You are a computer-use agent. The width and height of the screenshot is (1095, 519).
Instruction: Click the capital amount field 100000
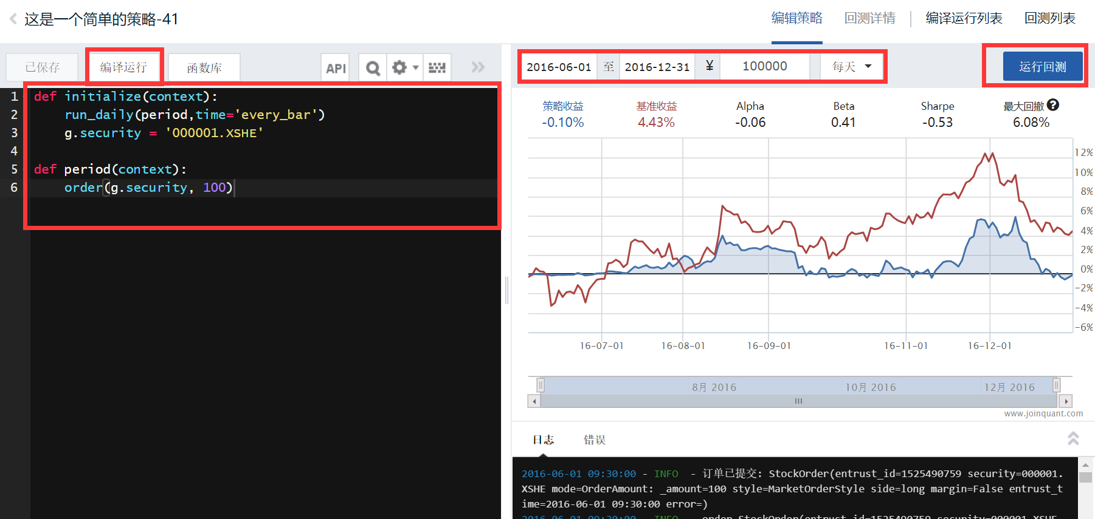(x=765, y=66)
